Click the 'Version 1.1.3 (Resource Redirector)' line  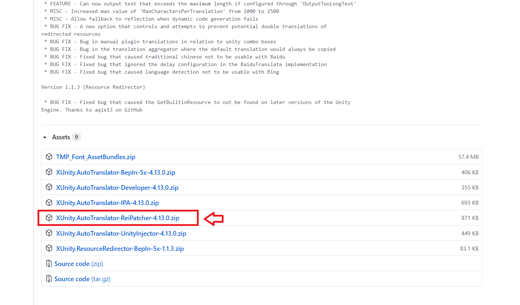(x=93, y=87)
